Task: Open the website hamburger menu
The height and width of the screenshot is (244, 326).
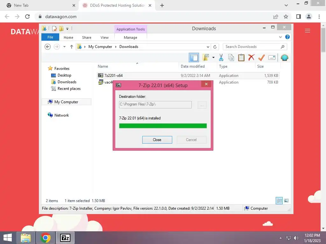Action: pyautogui.click(x=308, y=31)
